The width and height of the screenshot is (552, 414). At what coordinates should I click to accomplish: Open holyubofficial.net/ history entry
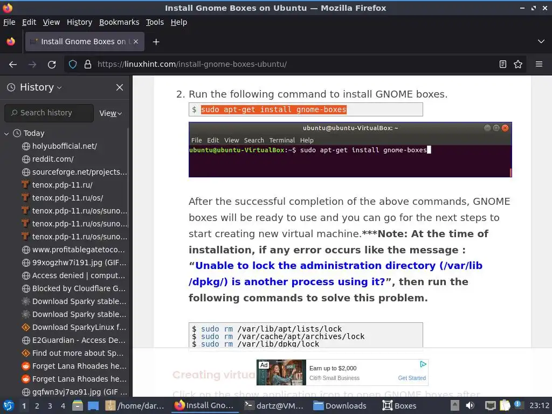(65, 146)
